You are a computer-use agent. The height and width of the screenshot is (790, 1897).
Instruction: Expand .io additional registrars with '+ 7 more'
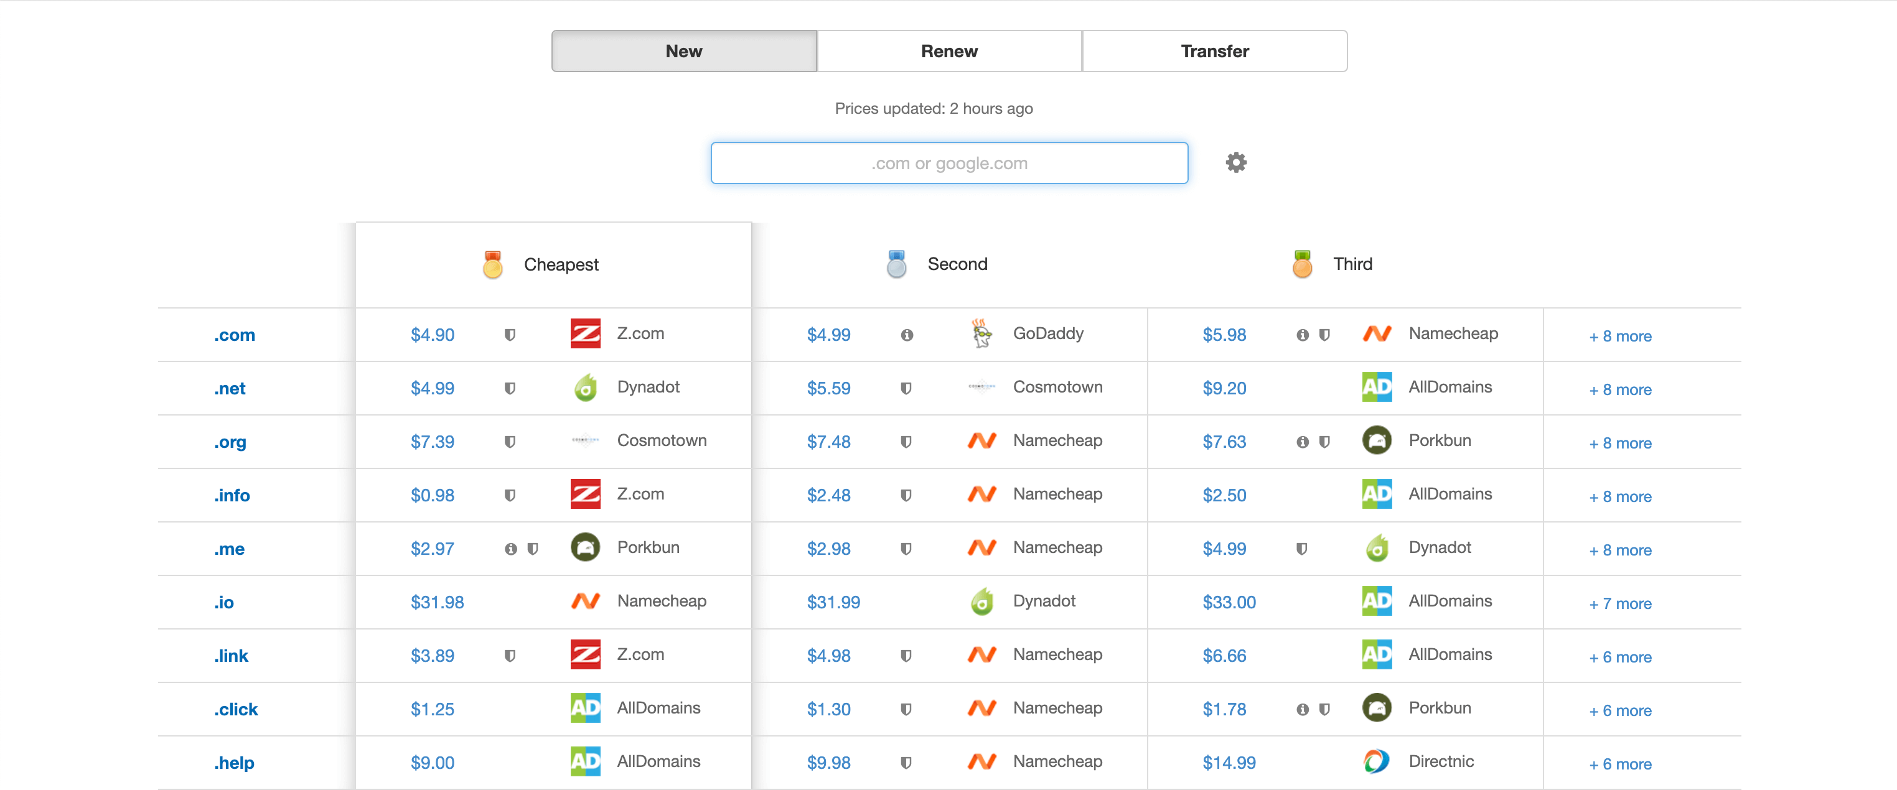1619,602
